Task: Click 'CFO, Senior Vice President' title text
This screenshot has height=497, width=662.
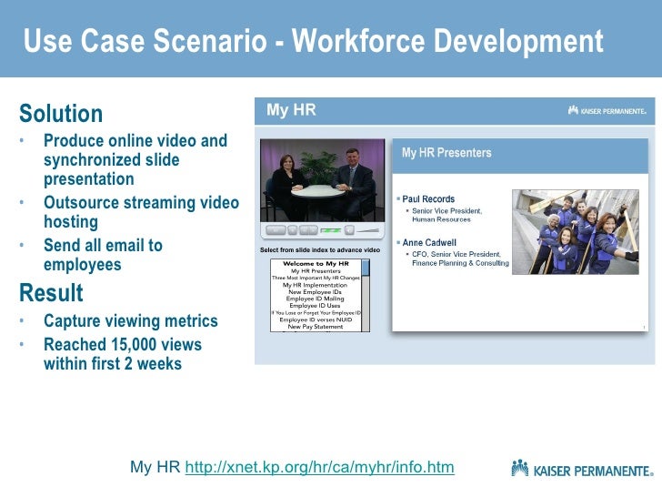Action: (456, 254)
